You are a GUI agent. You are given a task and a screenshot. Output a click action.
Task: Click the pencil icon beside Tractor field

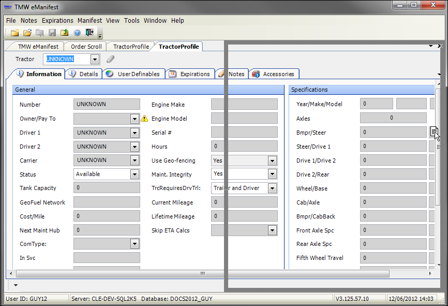pos(110,60)
